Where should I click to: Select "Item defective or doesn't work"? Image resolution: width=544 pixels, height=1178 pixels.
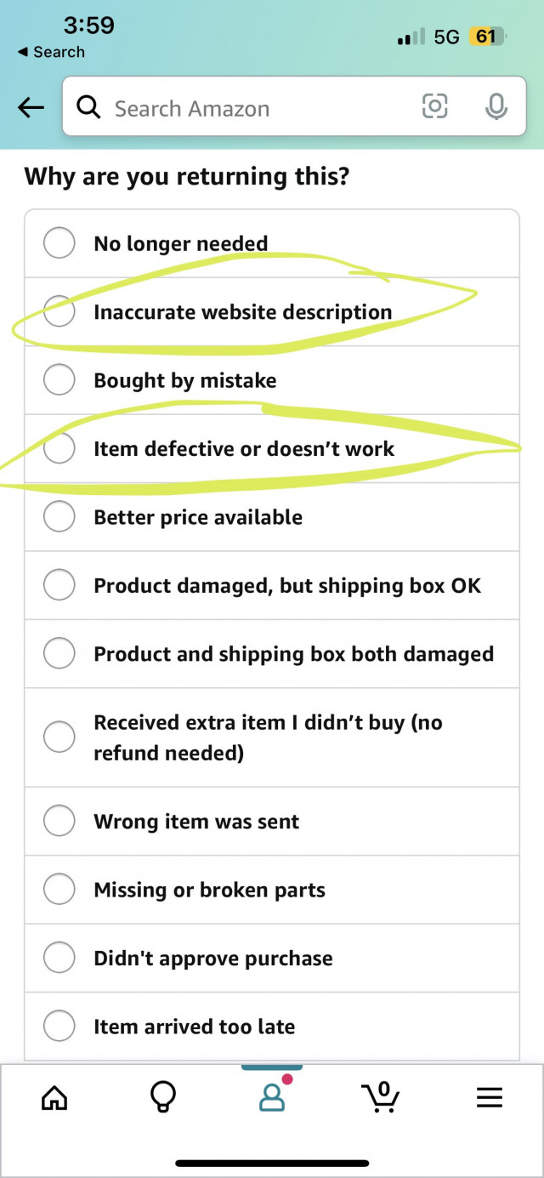point(59,448)
